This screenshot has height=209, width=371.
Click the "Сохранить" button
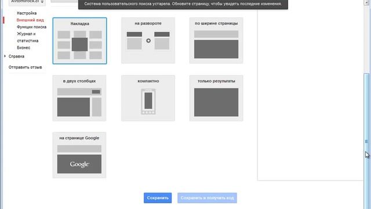(x=158, y=198)
